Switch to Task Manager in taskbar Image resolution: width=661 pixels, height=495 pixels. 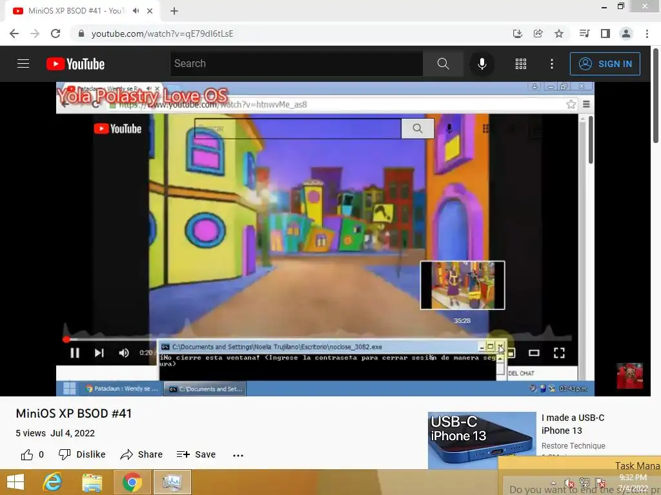[x=172, y=482]
